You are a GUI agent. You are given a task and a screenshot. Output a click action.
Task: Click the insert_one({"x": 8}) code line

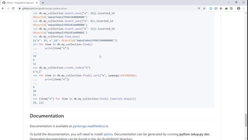coord(73,21)
